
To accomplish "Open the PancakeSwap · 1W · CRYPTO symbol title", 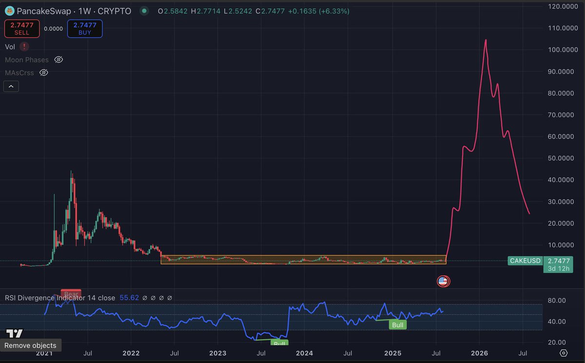I will [73, 11].
